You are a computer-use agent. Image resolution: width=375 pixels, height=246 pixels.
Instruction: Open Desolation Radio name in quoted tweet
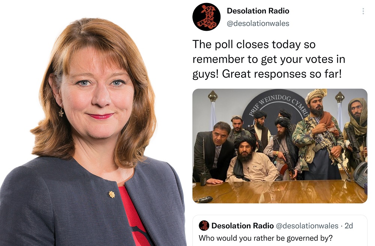(243, 226)
